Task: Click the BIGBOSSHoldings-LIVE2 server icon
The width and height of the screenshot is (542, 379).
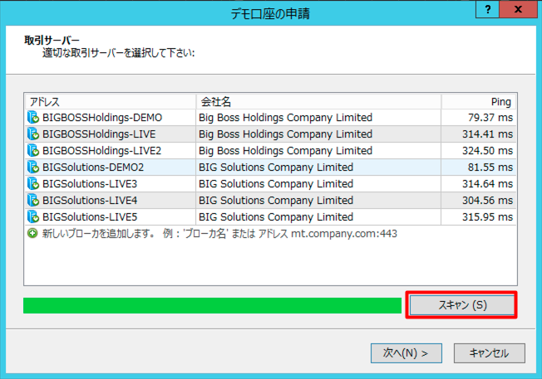Action: (x=33, y=151)
